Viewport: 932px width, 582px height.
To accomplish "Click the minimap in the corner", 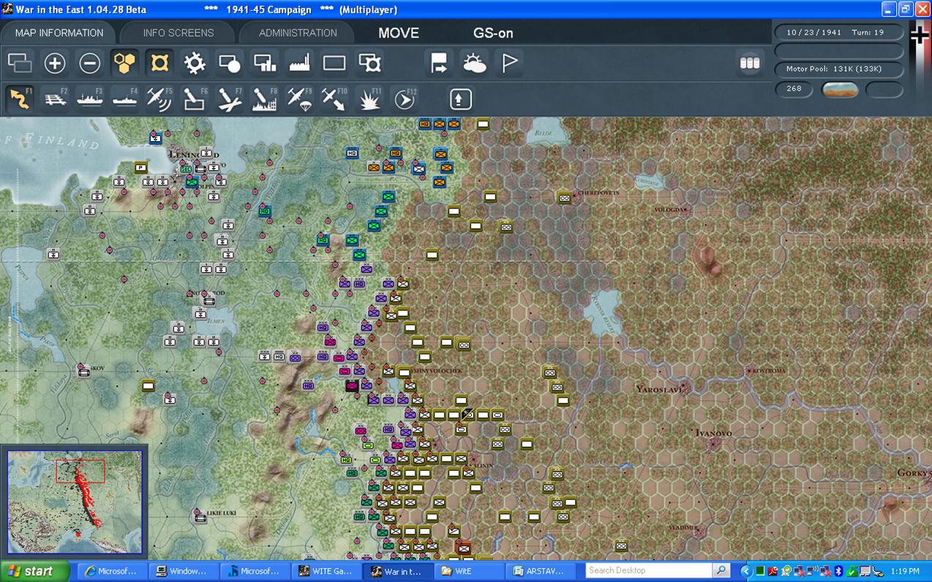I will pos(75,501).
